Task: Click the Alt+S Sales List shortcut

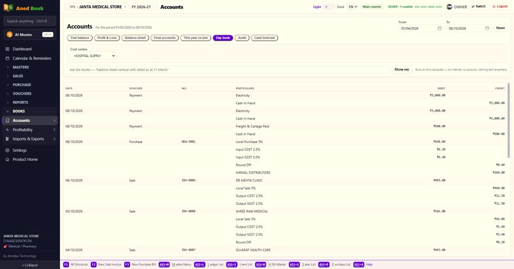Action: point(302,264)
